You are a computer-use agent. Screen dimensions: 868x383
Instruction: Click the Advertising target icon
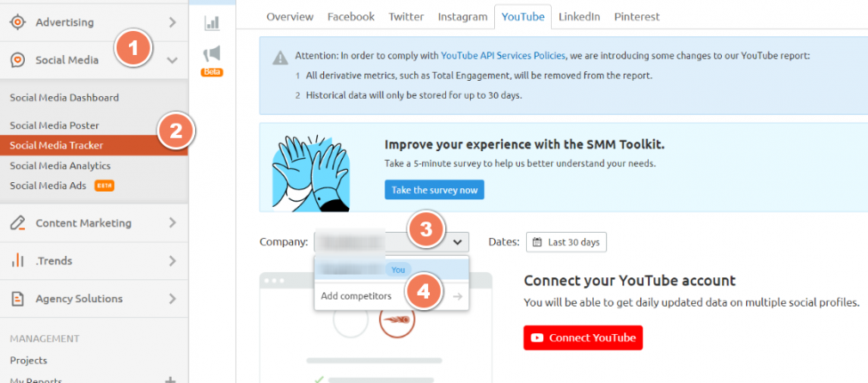point(18,22)
